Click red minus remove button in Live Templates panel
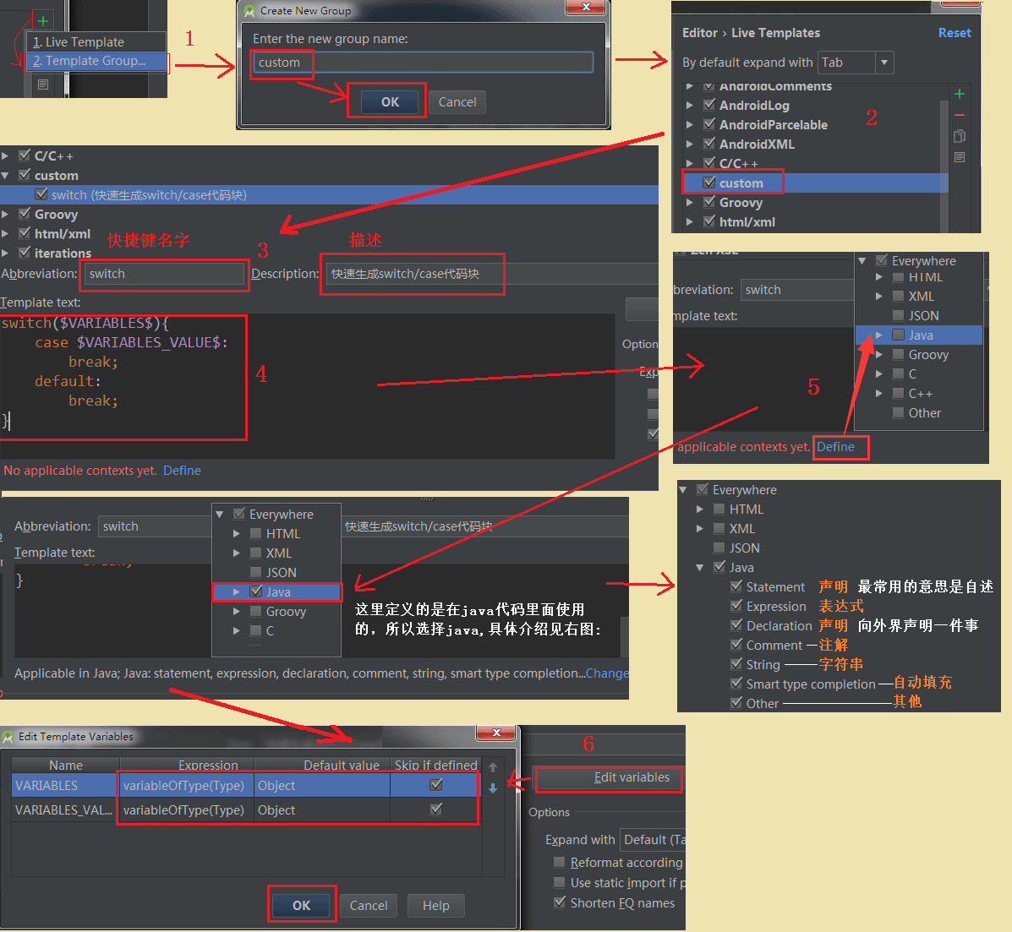1012x932 pixels. [959, 115]
